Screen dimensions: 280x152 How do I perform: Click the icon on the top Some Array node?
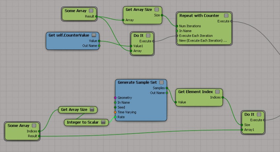click(x=91, y=11)
